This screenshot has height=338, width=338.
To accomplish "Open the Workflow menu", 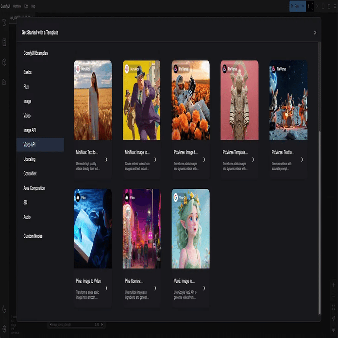I will [x=17, y=6].
